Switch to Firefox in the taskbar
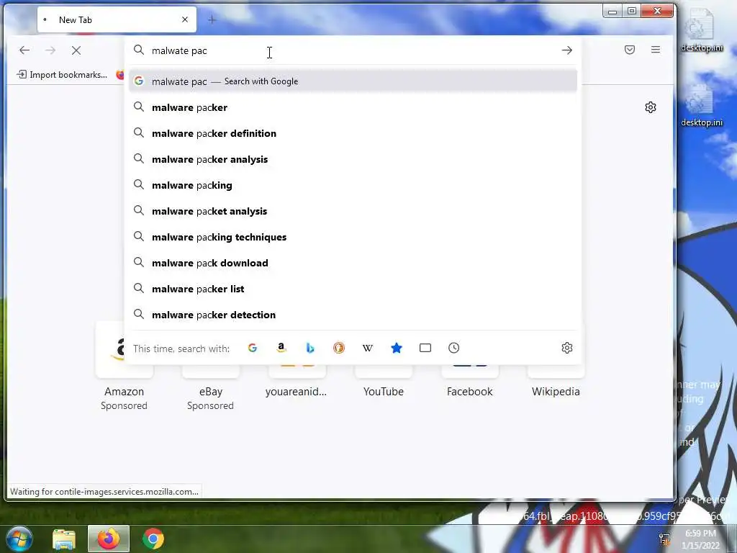This screenshot has width=737, height=553. point(109,539)
